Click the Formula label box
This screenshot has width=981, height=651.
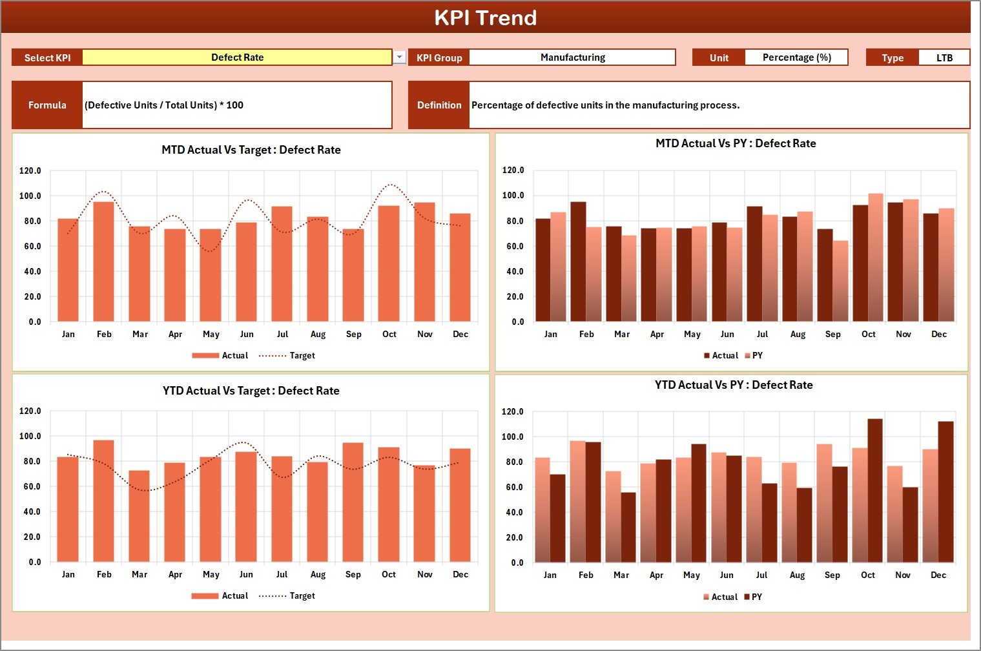click(47, 105)
